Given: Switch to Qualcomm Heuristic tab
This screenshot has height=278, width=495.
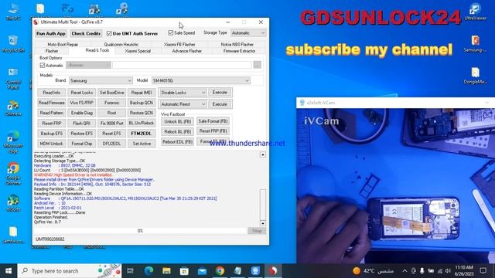Looking at the screenshot, I should tap(121, 45).
